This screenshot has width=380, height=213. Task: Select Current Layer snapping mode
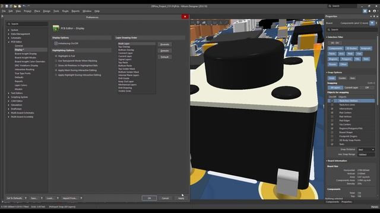(x=351, y=88)
